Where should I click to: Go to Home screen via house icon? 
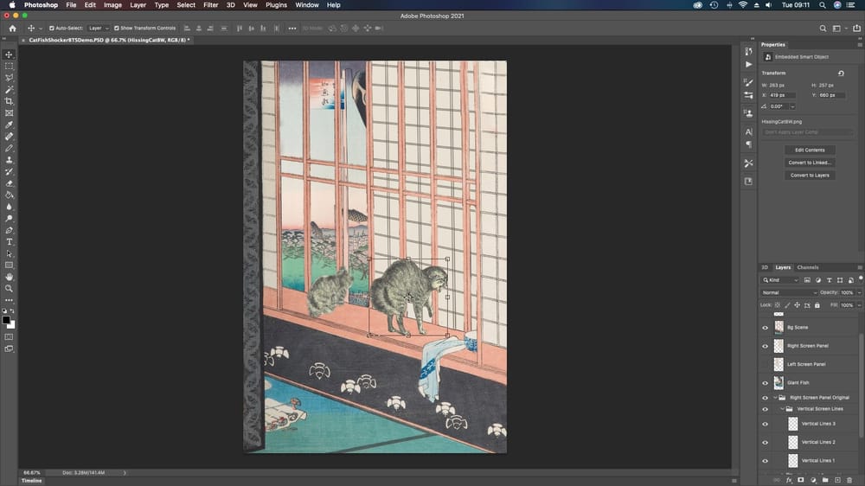pos(13,29)
